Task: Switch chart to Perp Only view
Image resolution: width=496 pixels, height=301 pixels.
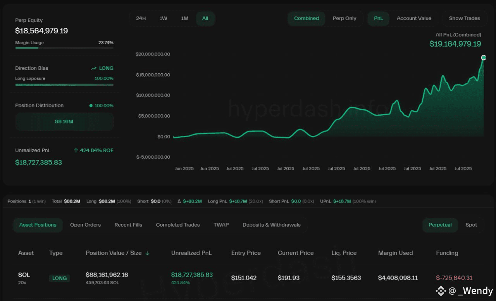Action: pos(344,19)
